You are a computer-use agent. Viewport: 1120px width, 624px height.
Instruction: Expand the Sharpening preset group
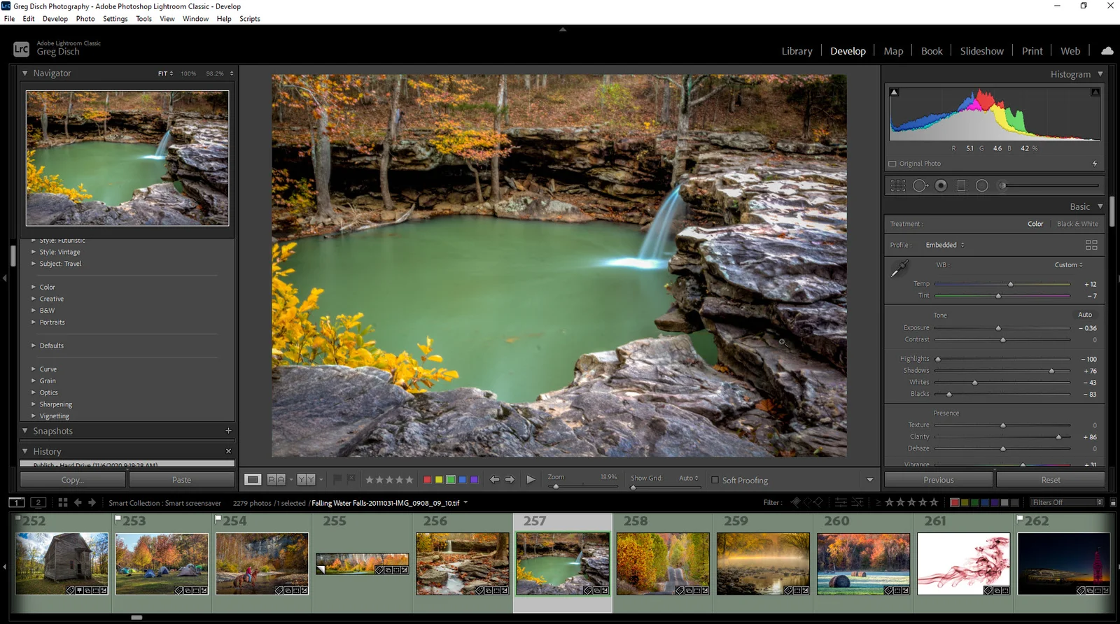pyautogui.click(x=55, y=404)
